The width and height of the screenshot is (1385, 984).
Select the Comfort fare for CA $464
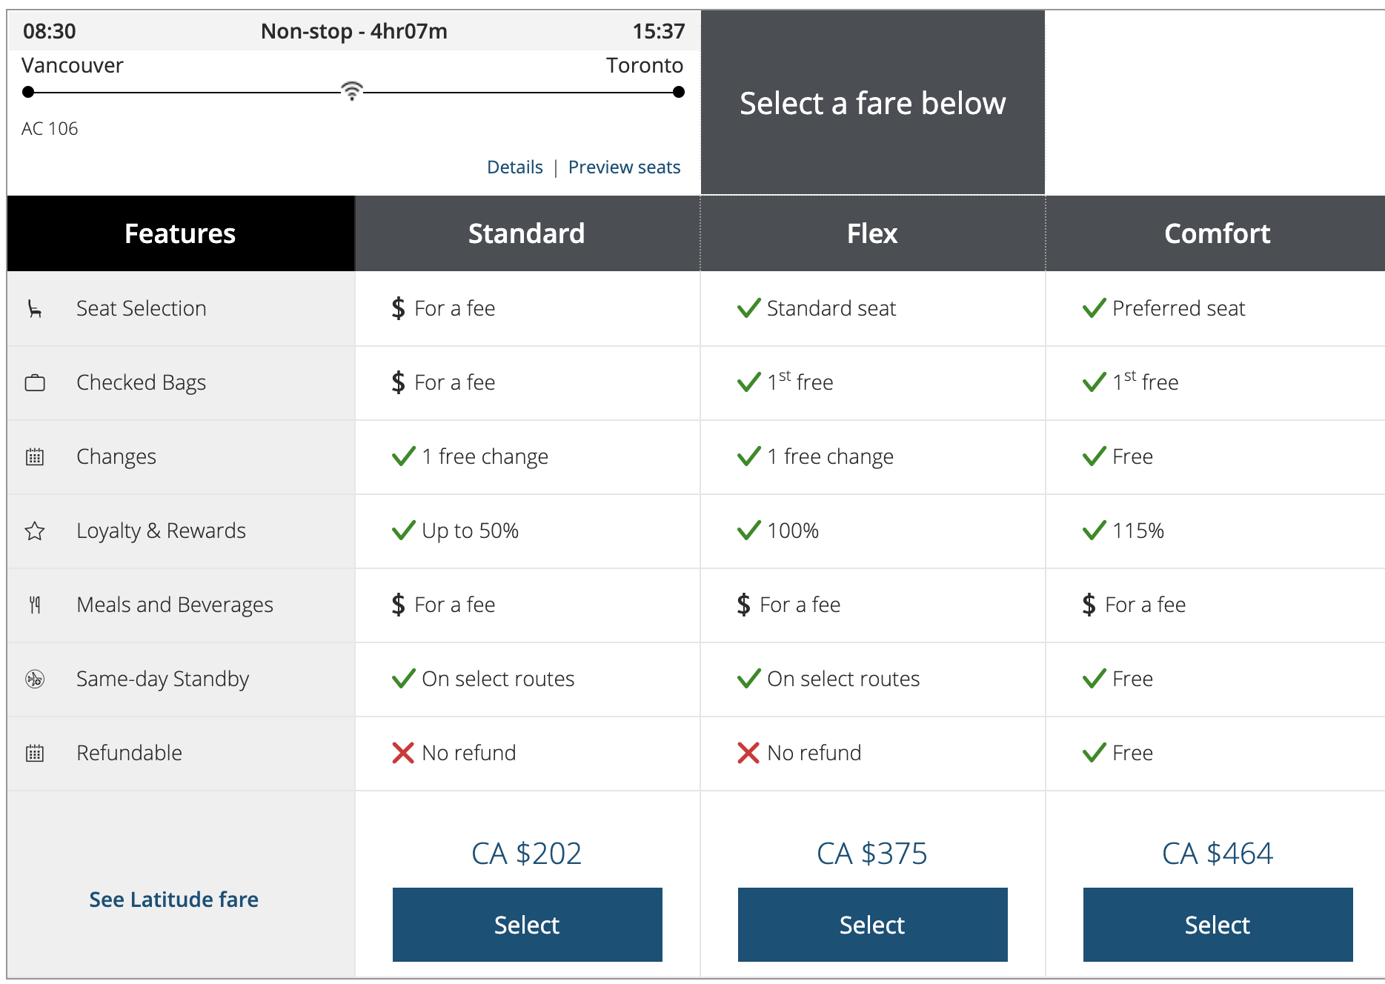1218,924
